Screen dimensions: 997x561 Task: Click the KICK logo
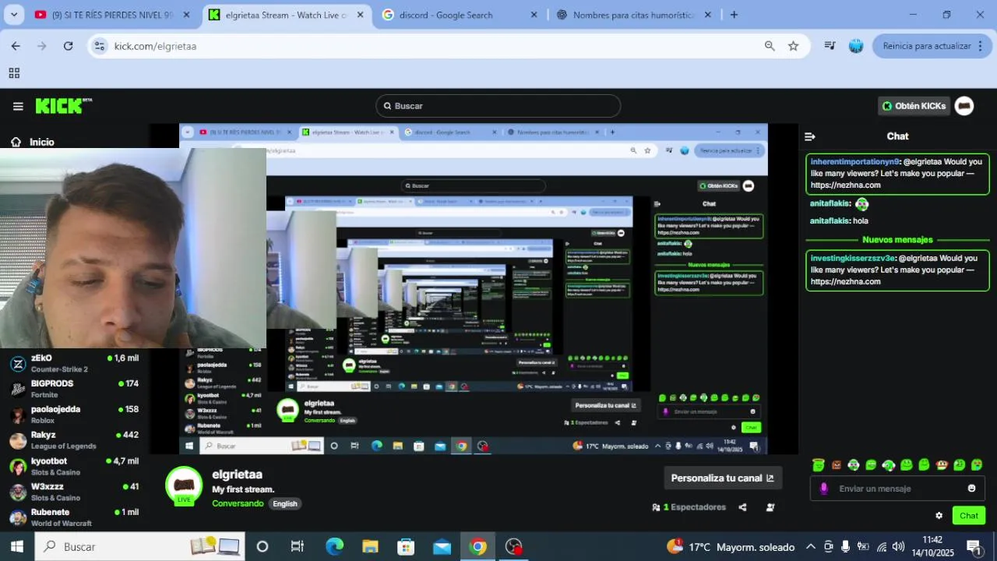point(64,106)
